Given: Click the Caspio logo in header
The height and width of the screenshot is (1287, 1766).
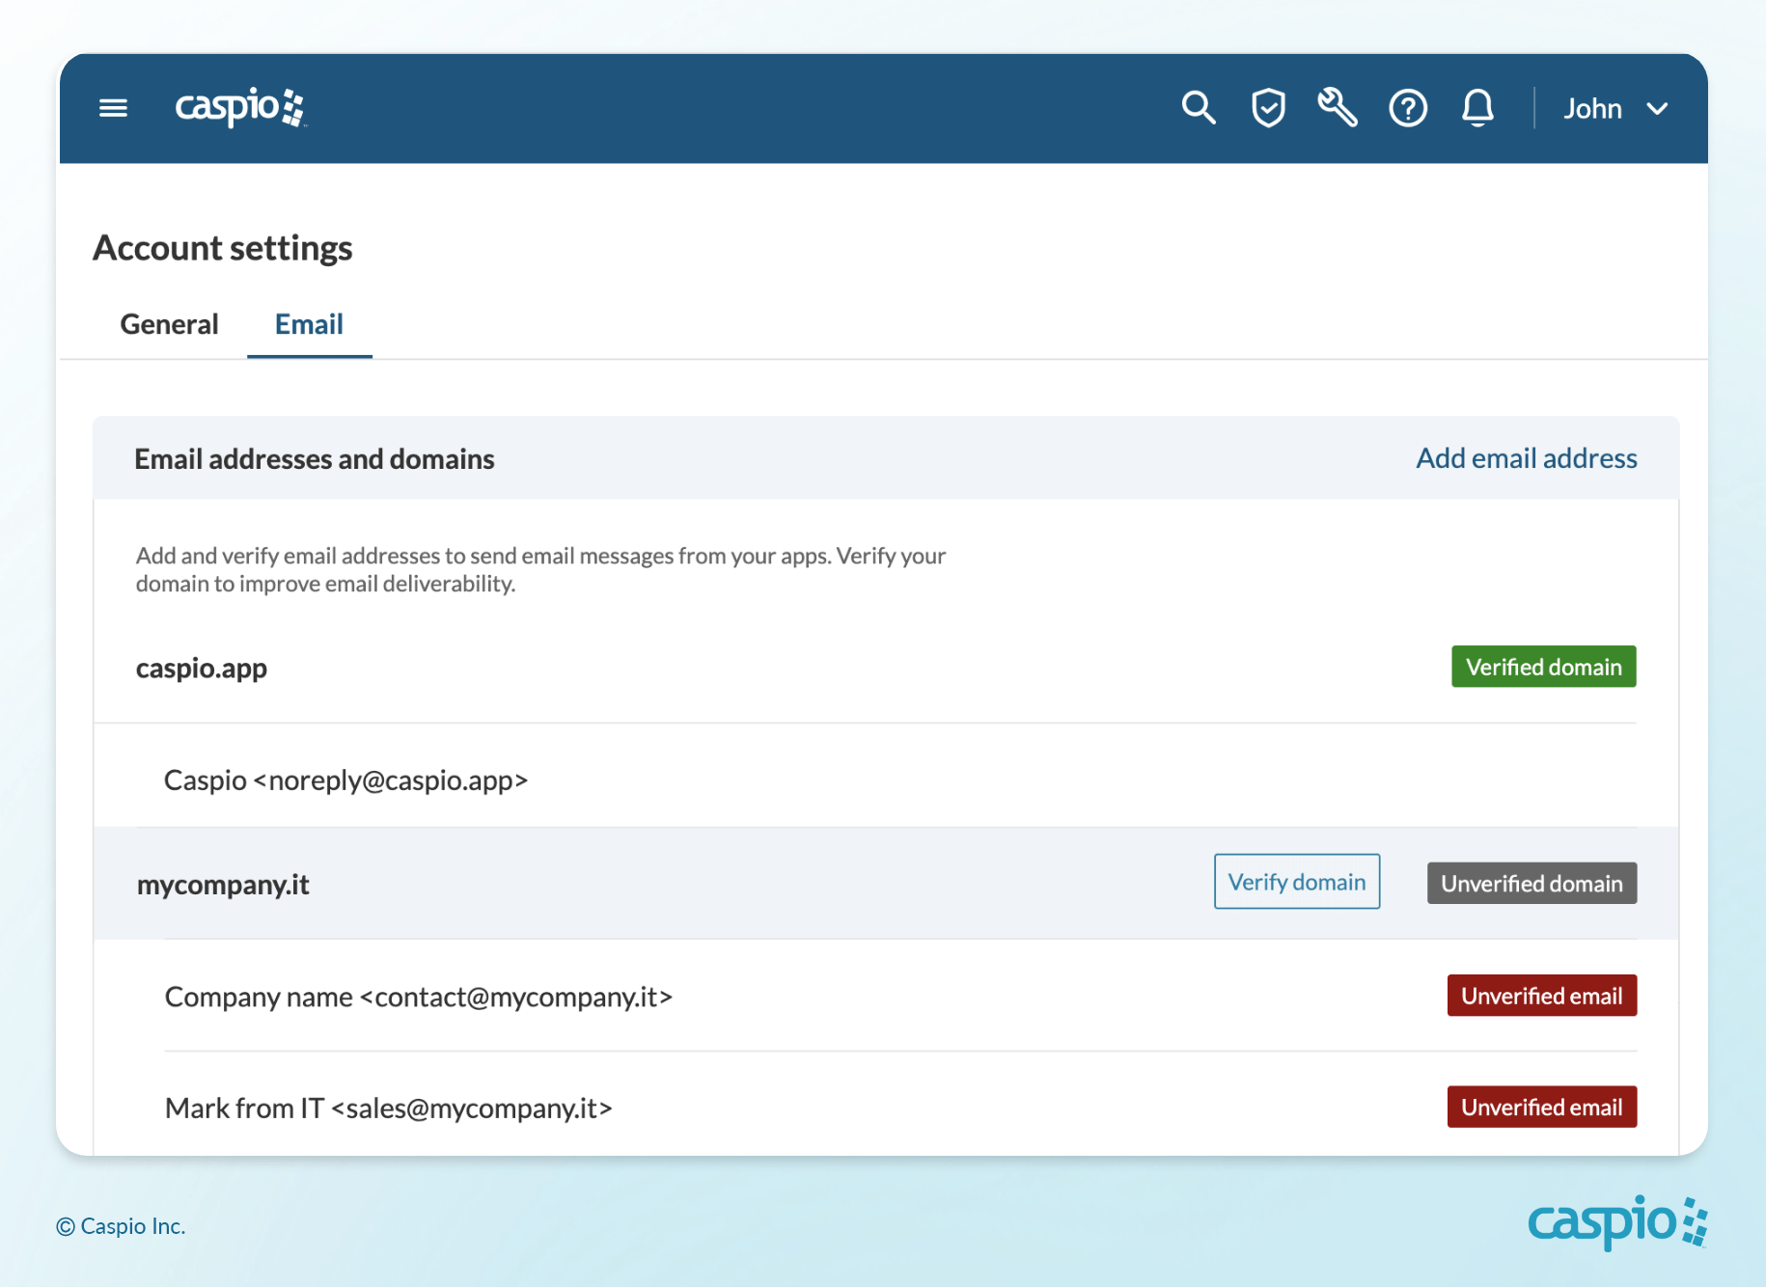Looking at the screenshot, I should point(239,107).
